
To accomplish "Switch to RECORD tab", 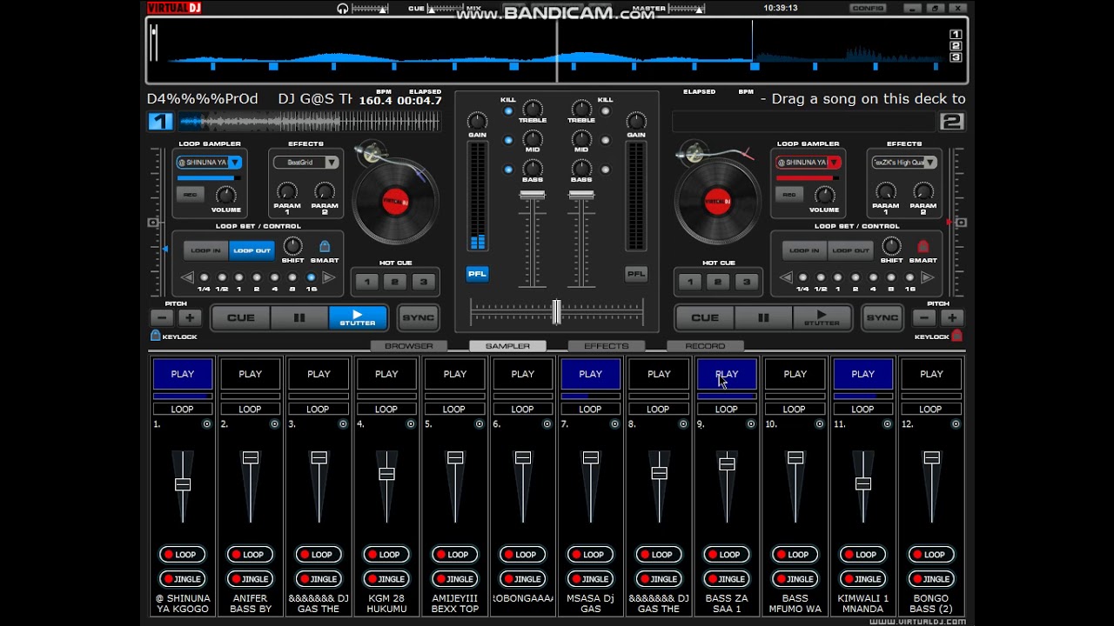I will [705, 346].
